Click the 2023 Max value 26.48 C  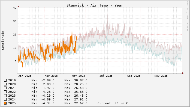(81, 96)
